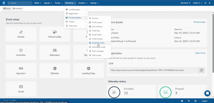Image resolution: width=214 pixels, height=103 pixels.
Task: Click the help question mark icon in footer
Action: 189,101
